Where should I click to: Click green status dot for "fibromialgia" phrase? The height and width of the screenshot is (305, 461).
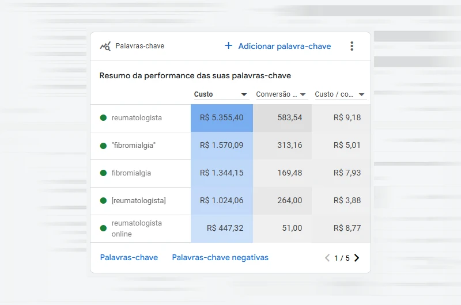pos(103,146)
